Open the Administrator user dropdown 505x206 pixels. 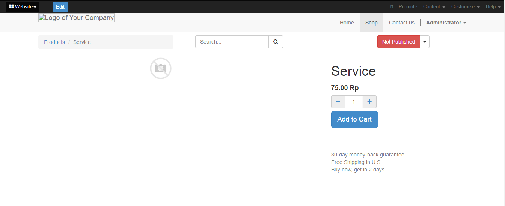coord(446,23)
